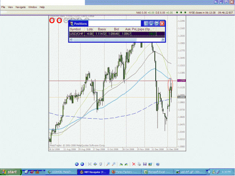Click the 1.0957 ask cell
Viewport: 235px width, 176px height.
point(126,34)
